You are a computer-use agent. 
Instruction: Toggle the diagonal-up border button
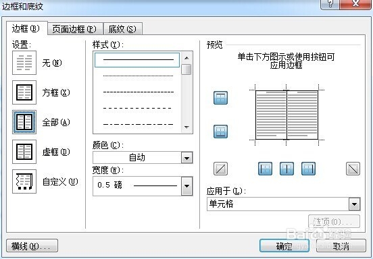click(220, 169)
